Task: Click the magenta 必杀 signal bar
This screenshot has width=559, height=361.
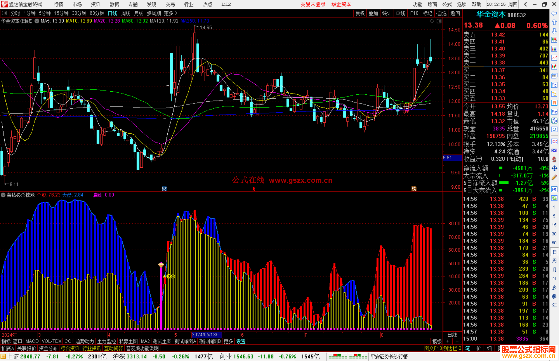Action: click(x=161, y=298)
